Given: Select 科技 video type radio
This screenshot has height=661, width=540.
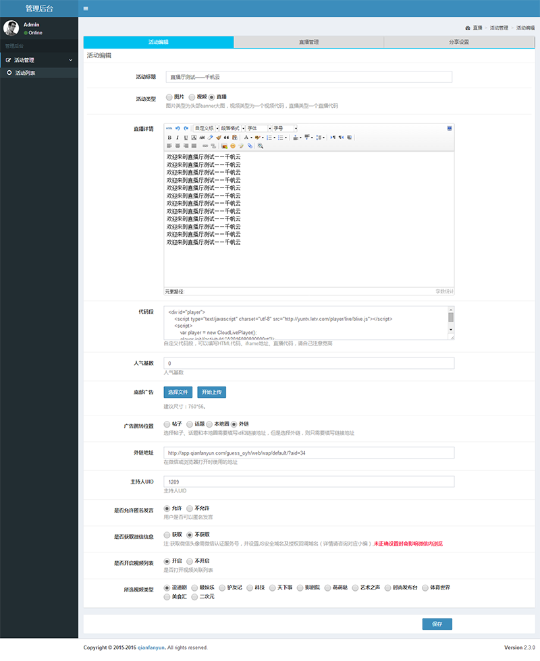Looking at the screenshot, I should tap(250, 587).
